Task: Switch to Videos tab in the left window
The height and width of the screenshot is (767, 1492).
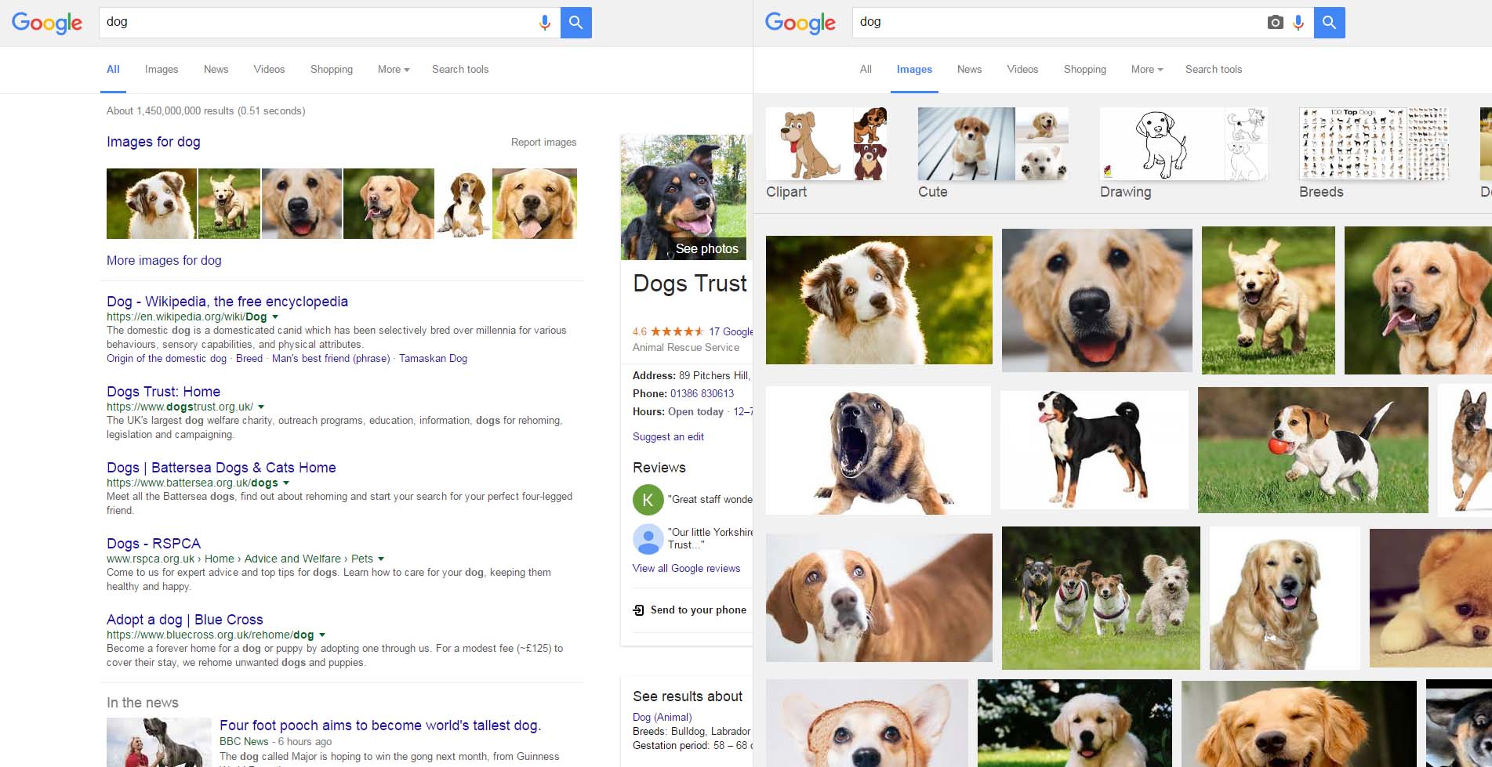Action: [x=269, y=69]
